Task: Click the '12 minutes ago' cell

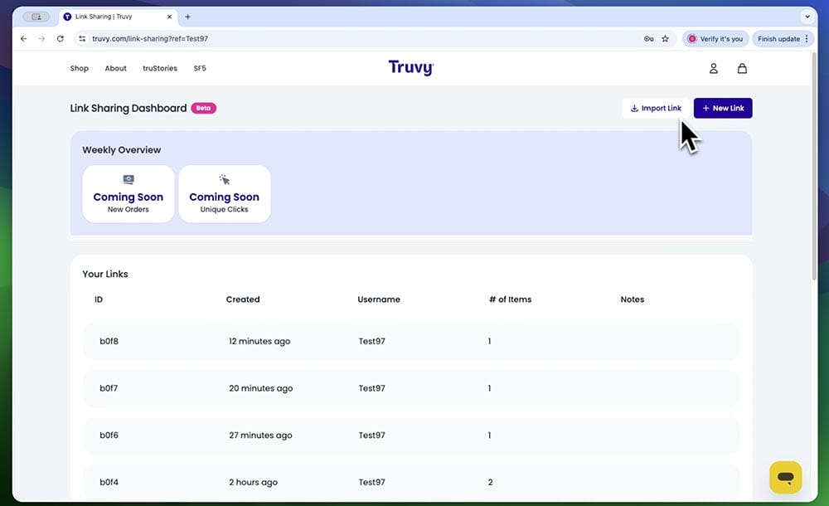Action: (x=259, y=342)
